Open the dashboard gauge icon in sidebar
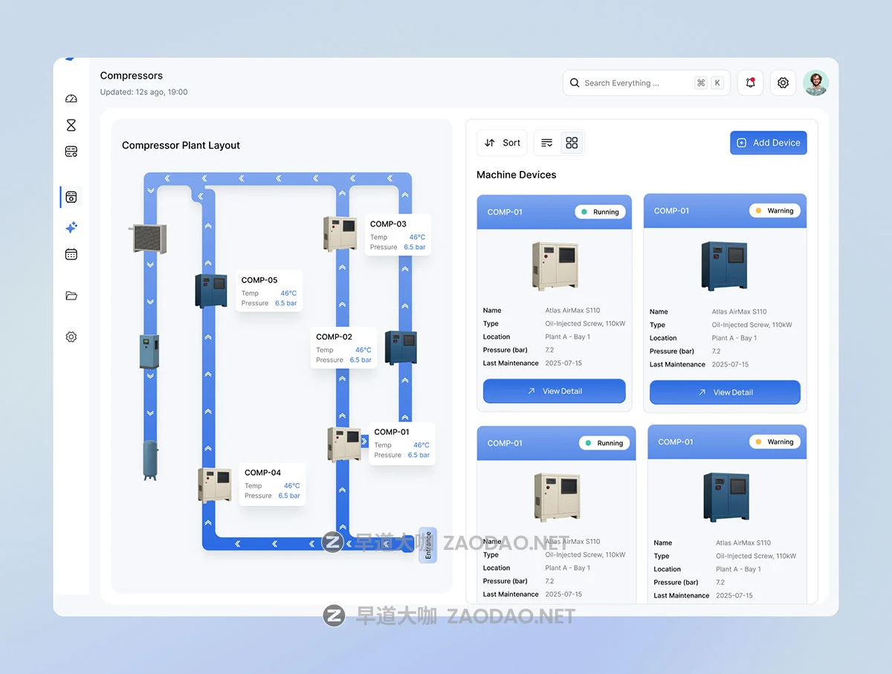Image resolution: width=892 pixels, height=674 pixels. click(71, 99)
